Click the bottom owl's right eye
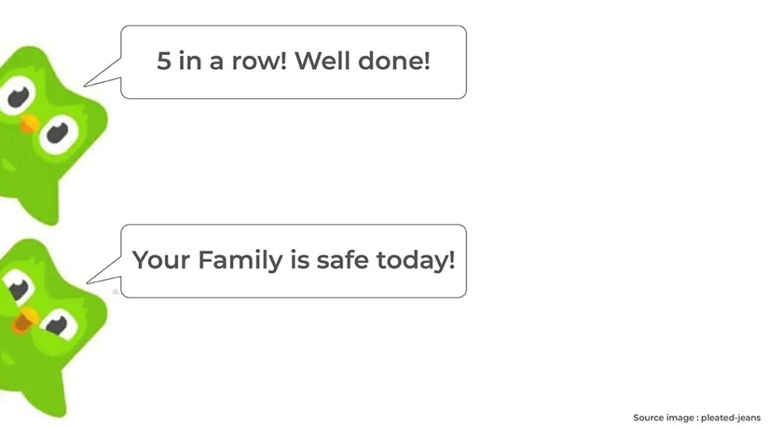Viewport: 769px width, 427px height. pos(57,326)
